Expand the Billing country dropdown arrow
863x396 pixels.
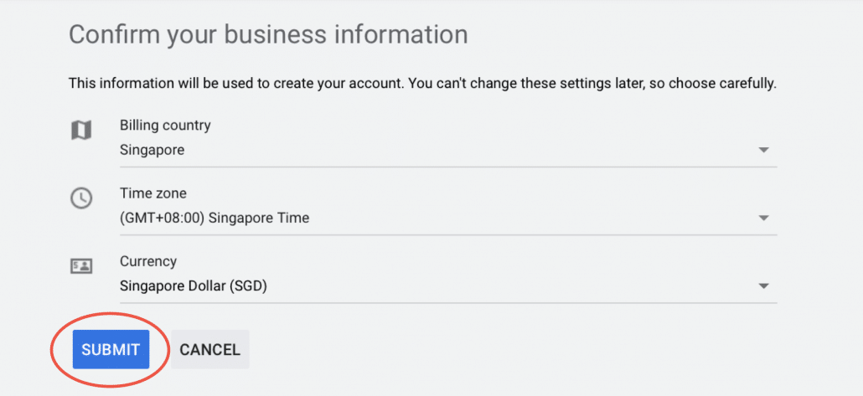(762, 150)
